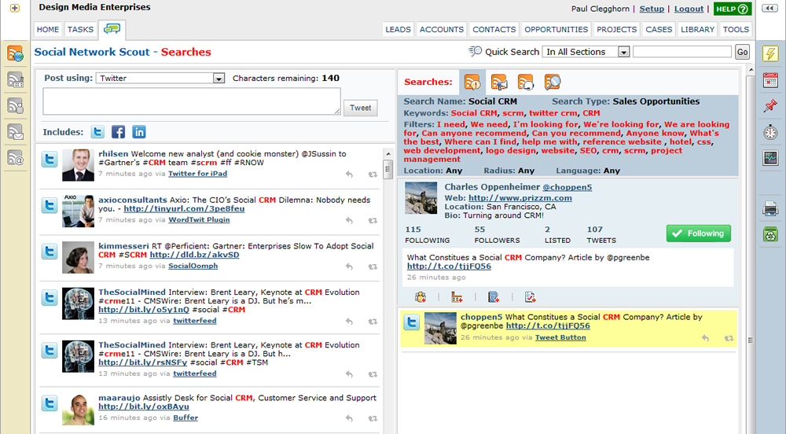Select the magnifier feed search icon
This screenshot has width=786, height=434.
pos(552,83)
